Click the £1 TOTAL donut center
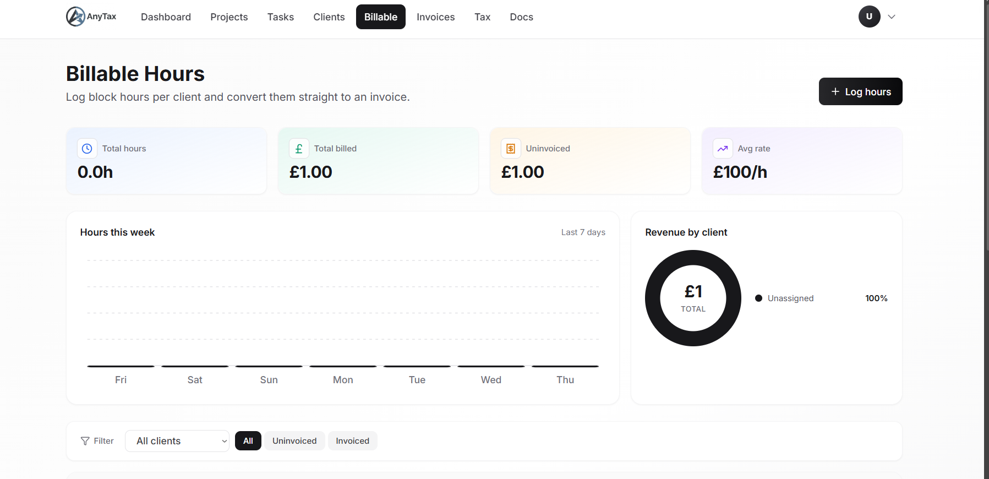This screenshot has height=479, width=989. [693, 298]
